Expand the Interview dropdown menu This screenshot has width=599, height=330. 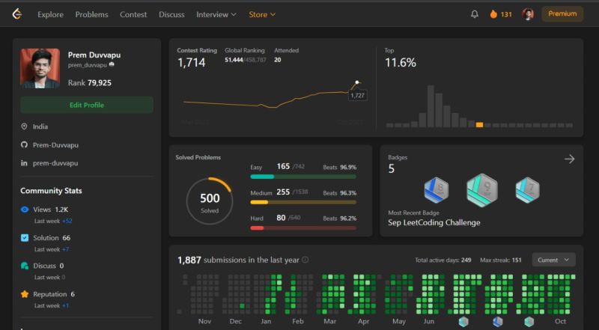pyautogui.click(x=216, y=14)
